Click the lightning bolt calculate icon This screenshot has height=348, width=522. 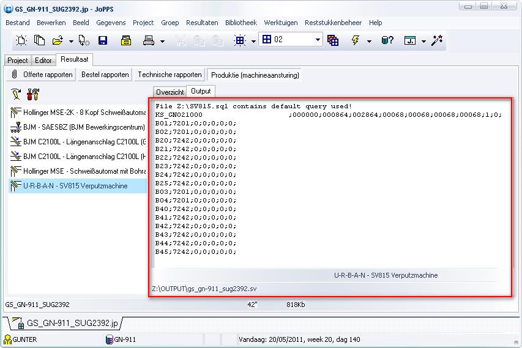(355, 40)
